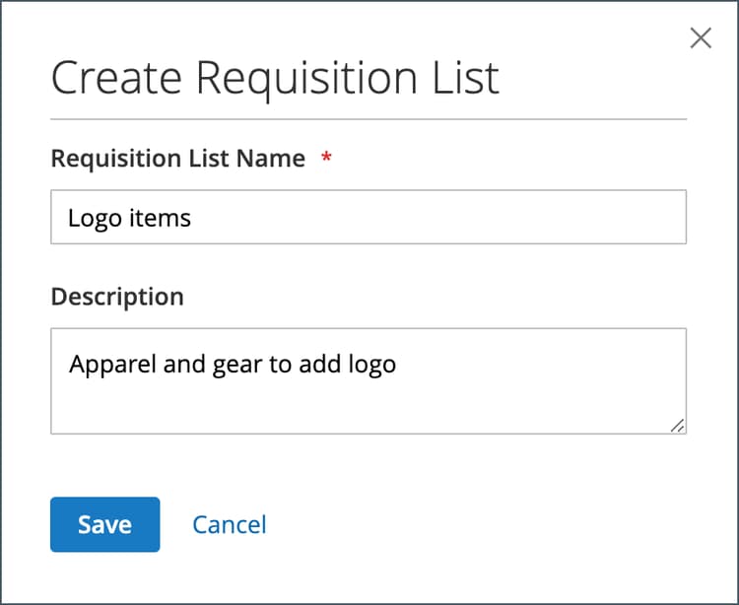
Task: Click the red required asterisk
Action: (x=326, y=158)
